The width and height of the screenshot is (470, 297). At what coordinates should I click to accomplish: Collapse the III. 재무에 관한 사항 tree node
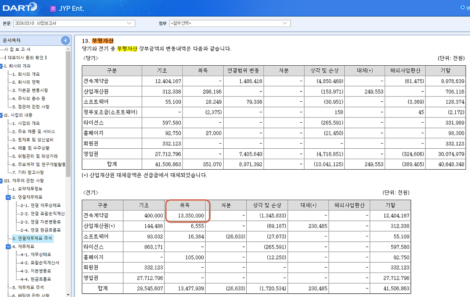point(1,181)
